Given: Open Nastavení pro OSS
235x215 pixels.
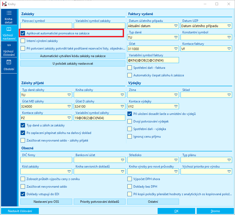Looking at the screenshot, I should (46, 202).
